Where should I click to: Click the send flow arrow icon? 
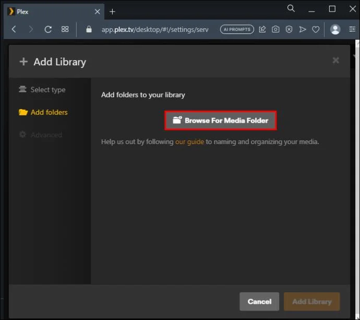(x=303, y=29)
